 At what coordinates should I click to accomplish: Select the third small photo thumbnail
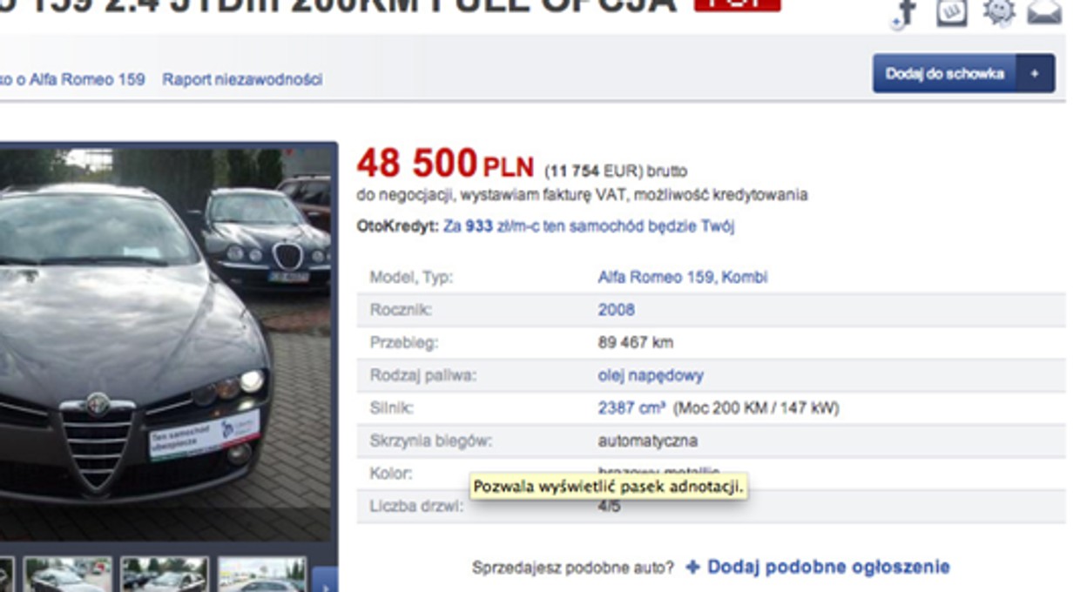165,575
